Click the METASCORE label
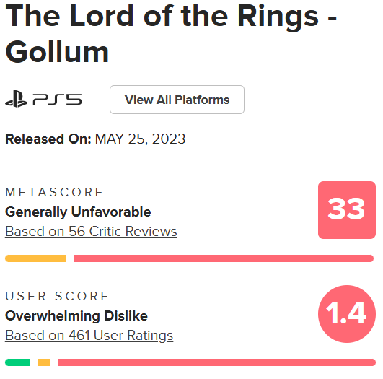 pos(54,192)
